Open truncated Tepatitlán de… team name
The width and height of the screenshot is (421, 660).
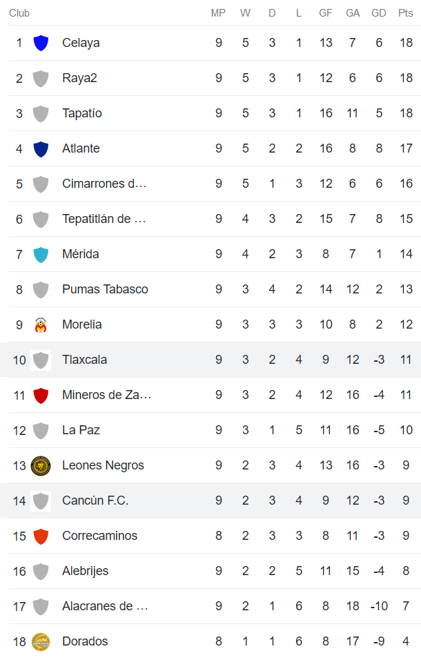[104, 219]
